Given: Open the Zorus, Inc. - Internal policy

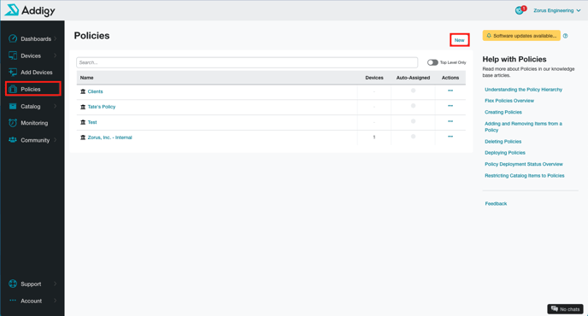Looking at the screenshot, I should 110,138.
